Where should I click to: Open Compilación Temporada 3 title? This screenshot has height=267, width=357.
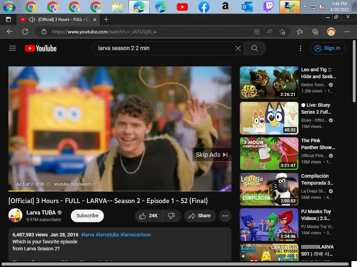point(317,179)
